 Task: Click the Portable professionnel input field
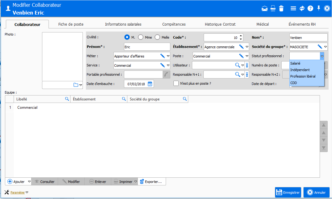point(143,74)
